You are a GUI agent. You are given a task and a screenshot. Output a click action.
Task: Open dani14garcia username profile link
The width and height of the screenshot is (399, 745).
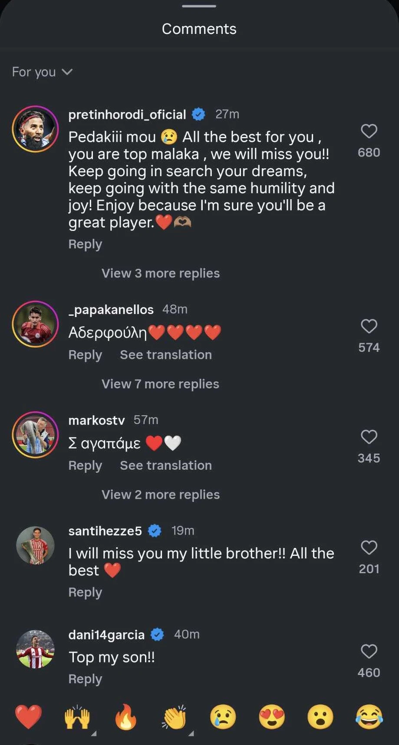[106, 635]
